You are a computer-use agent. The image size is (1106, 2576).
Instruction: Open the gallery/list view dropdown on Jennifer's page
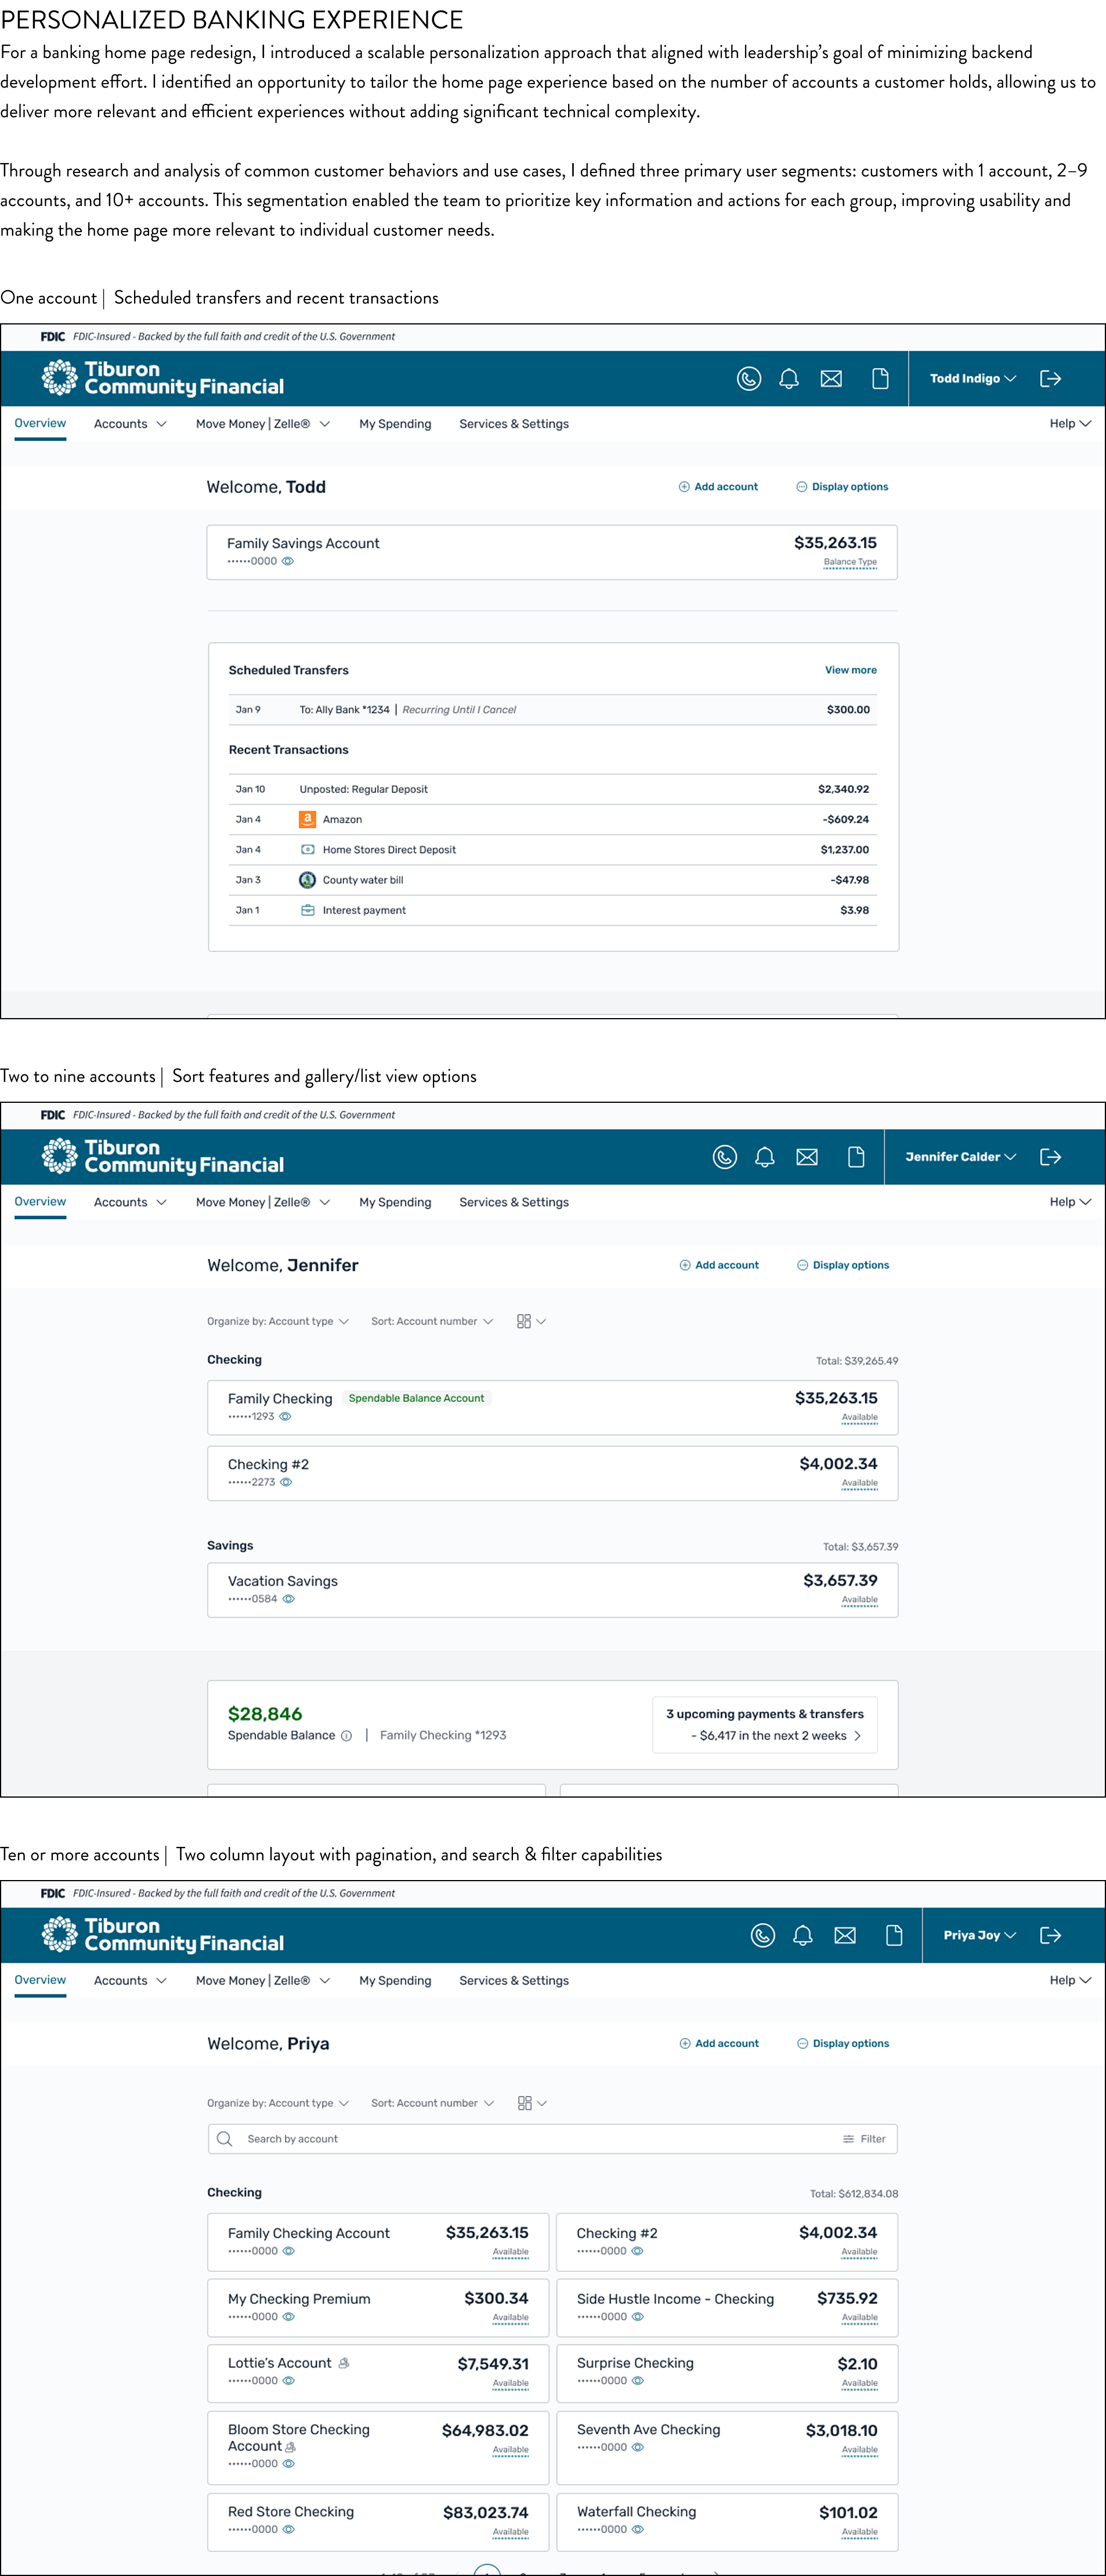(531, 1321)
